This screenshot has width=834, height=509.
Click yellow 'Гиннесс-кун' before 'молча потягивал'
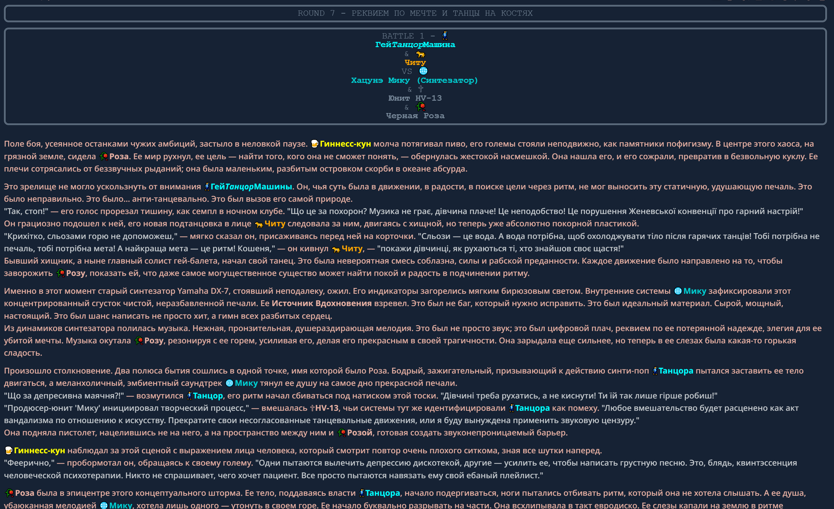pyautogui.click(x=345, y=144)
